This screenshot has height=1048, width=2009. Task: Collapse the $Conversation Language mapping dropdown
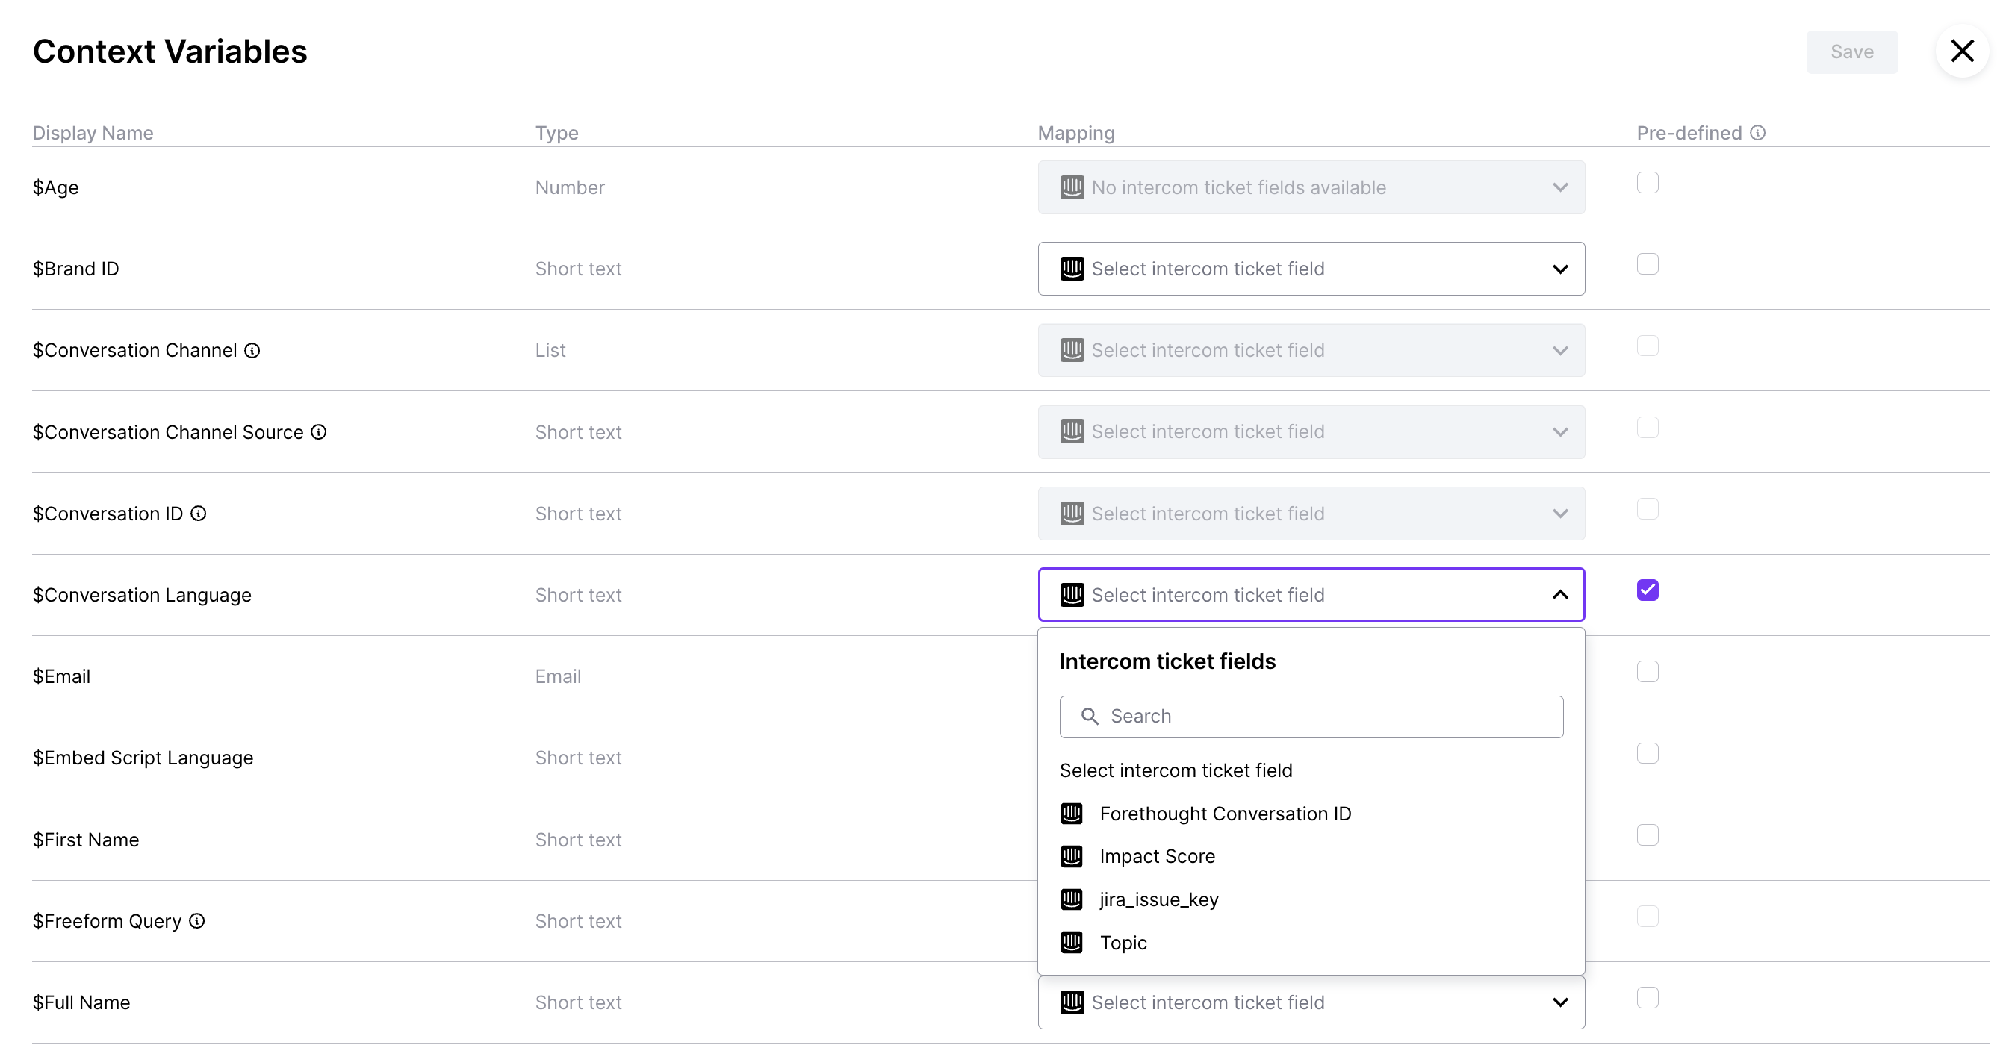tap(1311, 595)
